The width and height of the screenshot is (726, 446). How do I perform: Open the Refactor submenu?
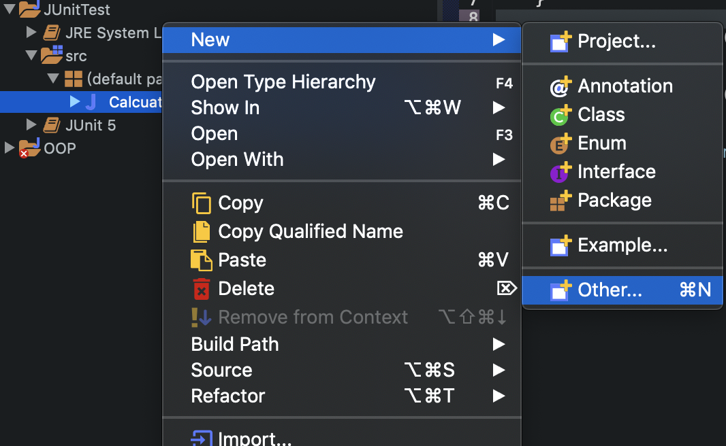pyautogui.click(x=228, y=396)
